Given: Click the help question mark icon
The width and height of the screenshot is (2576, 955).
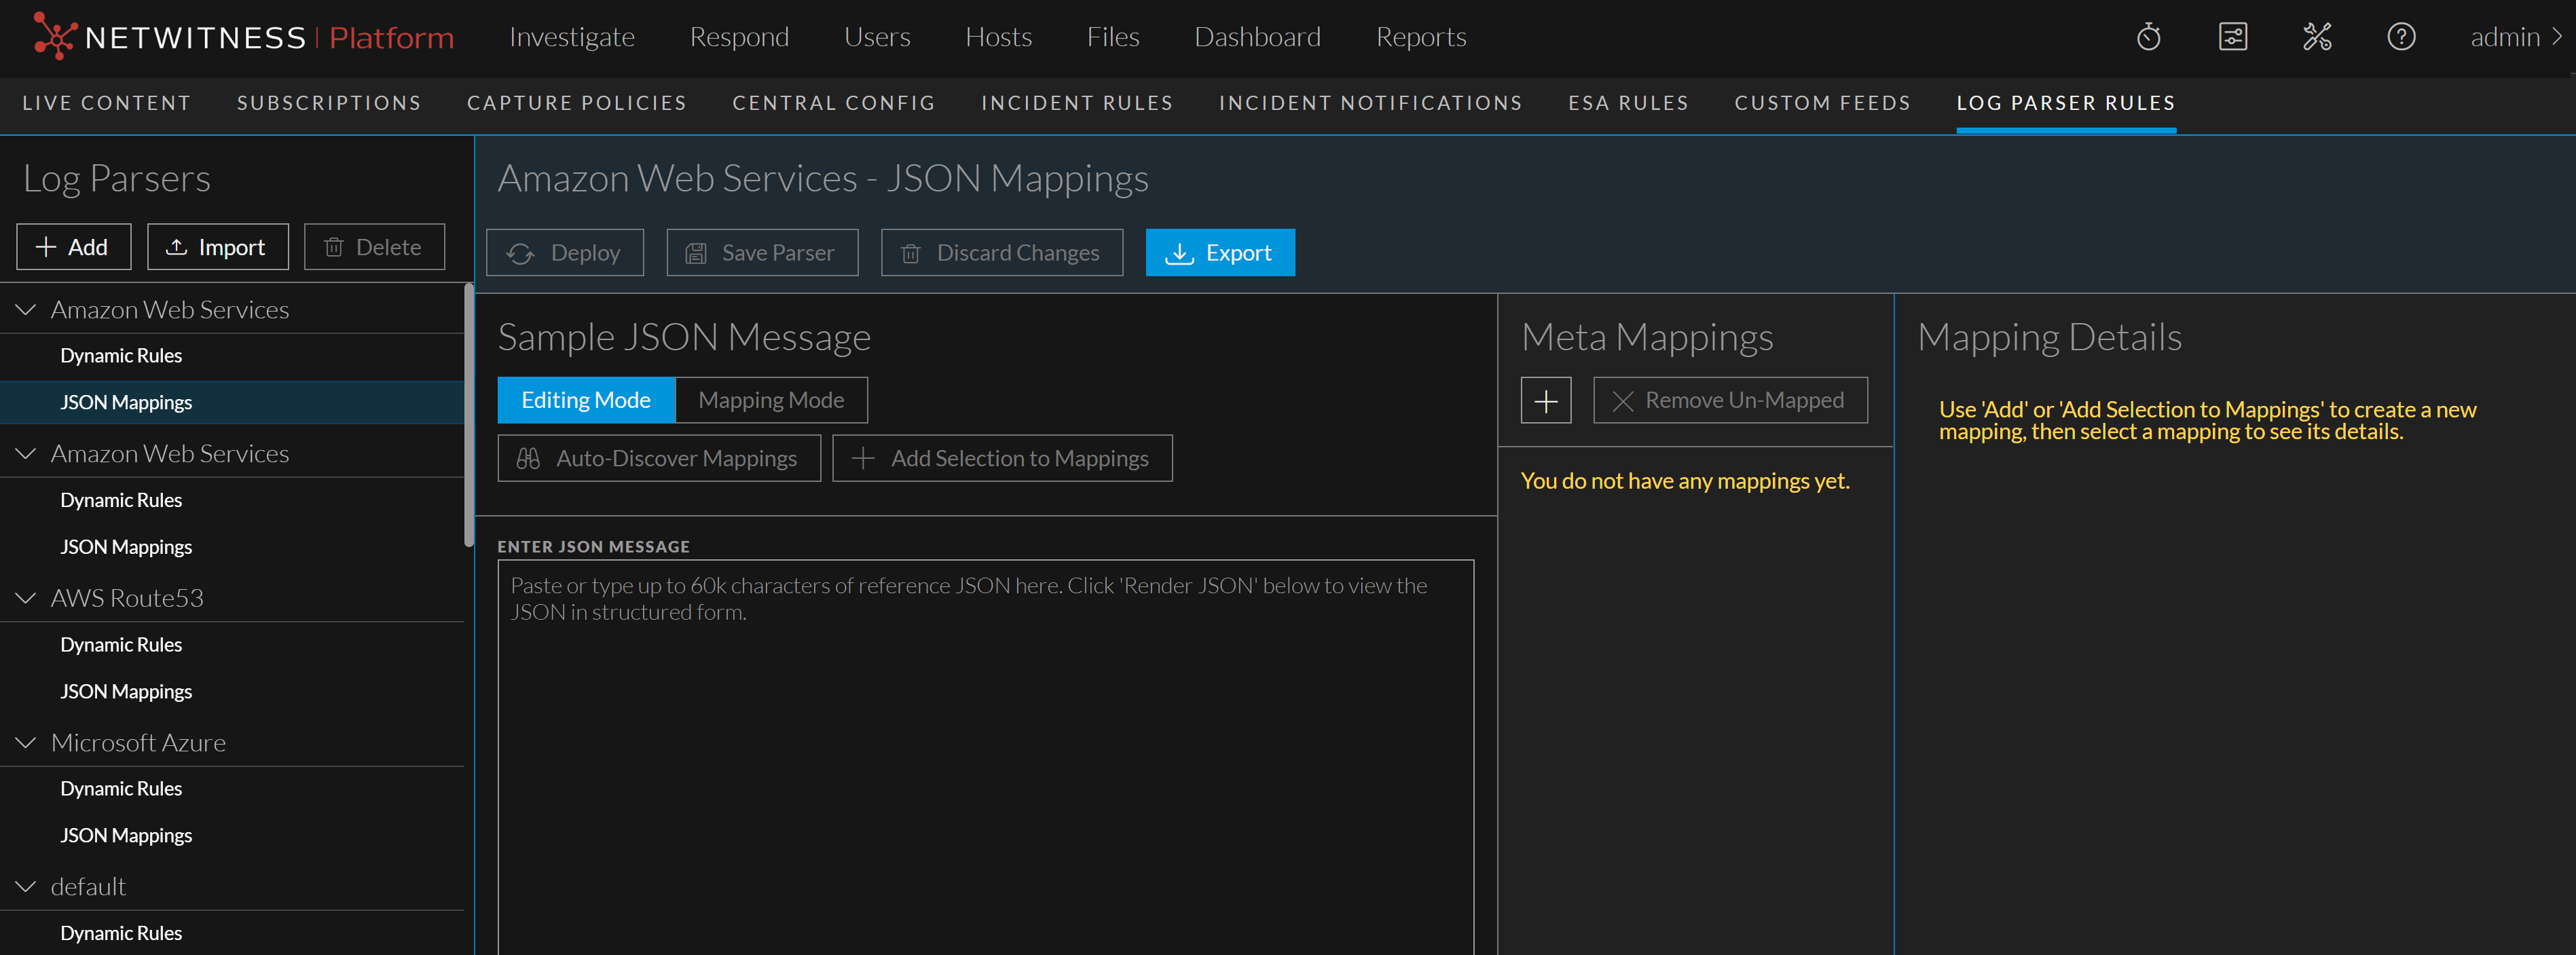Looking at the screenshot, I should (2401, 37).
